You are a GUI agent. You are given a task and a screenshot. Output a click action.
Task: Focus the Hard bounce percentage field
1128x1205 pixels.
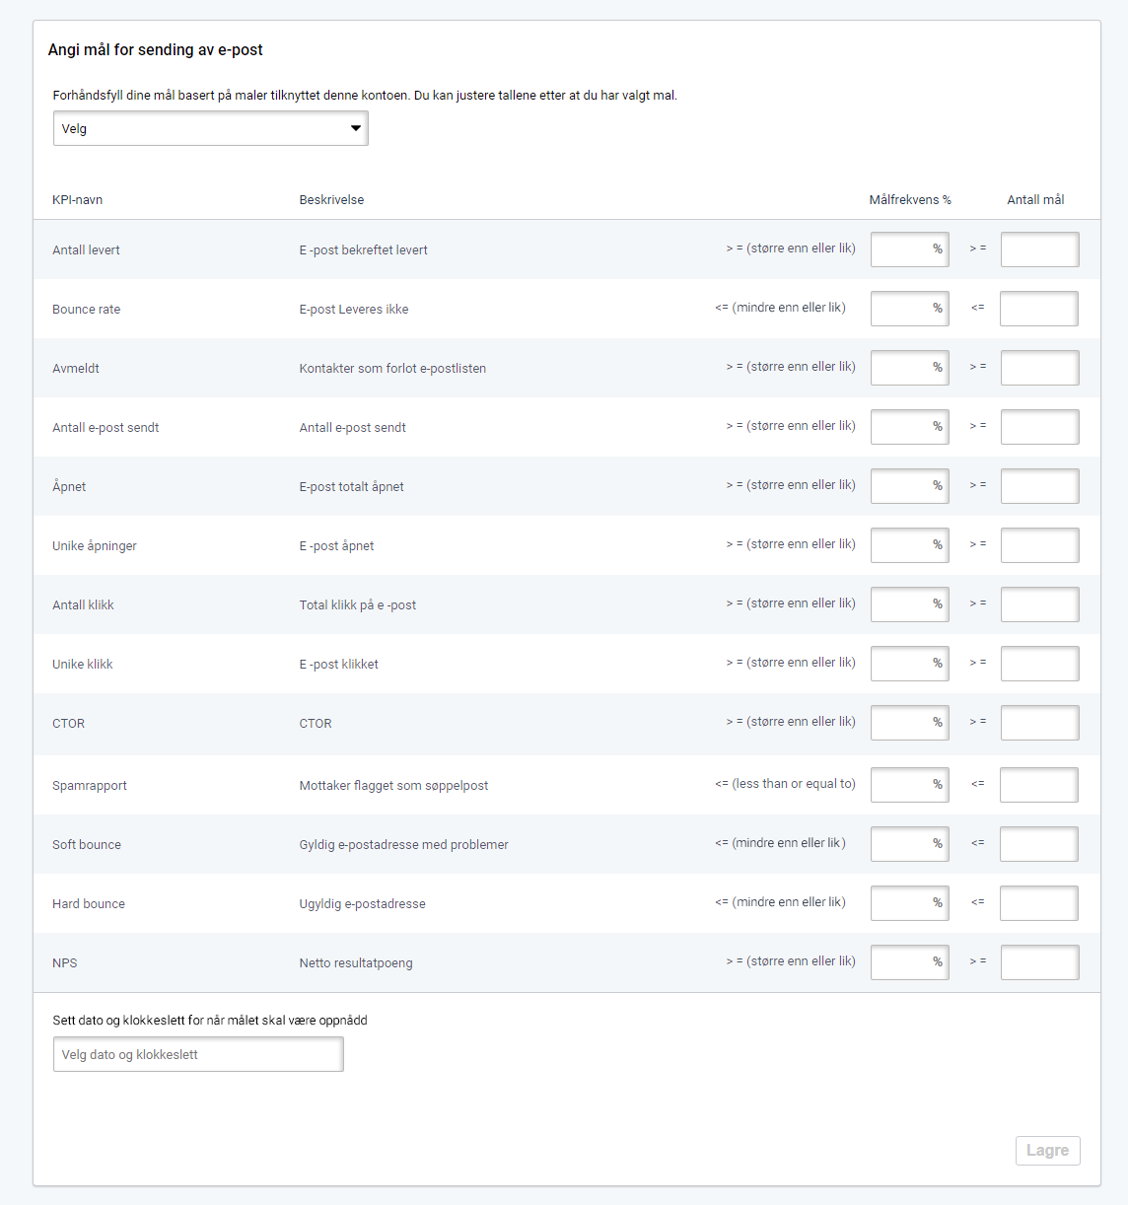coord(909,903)
